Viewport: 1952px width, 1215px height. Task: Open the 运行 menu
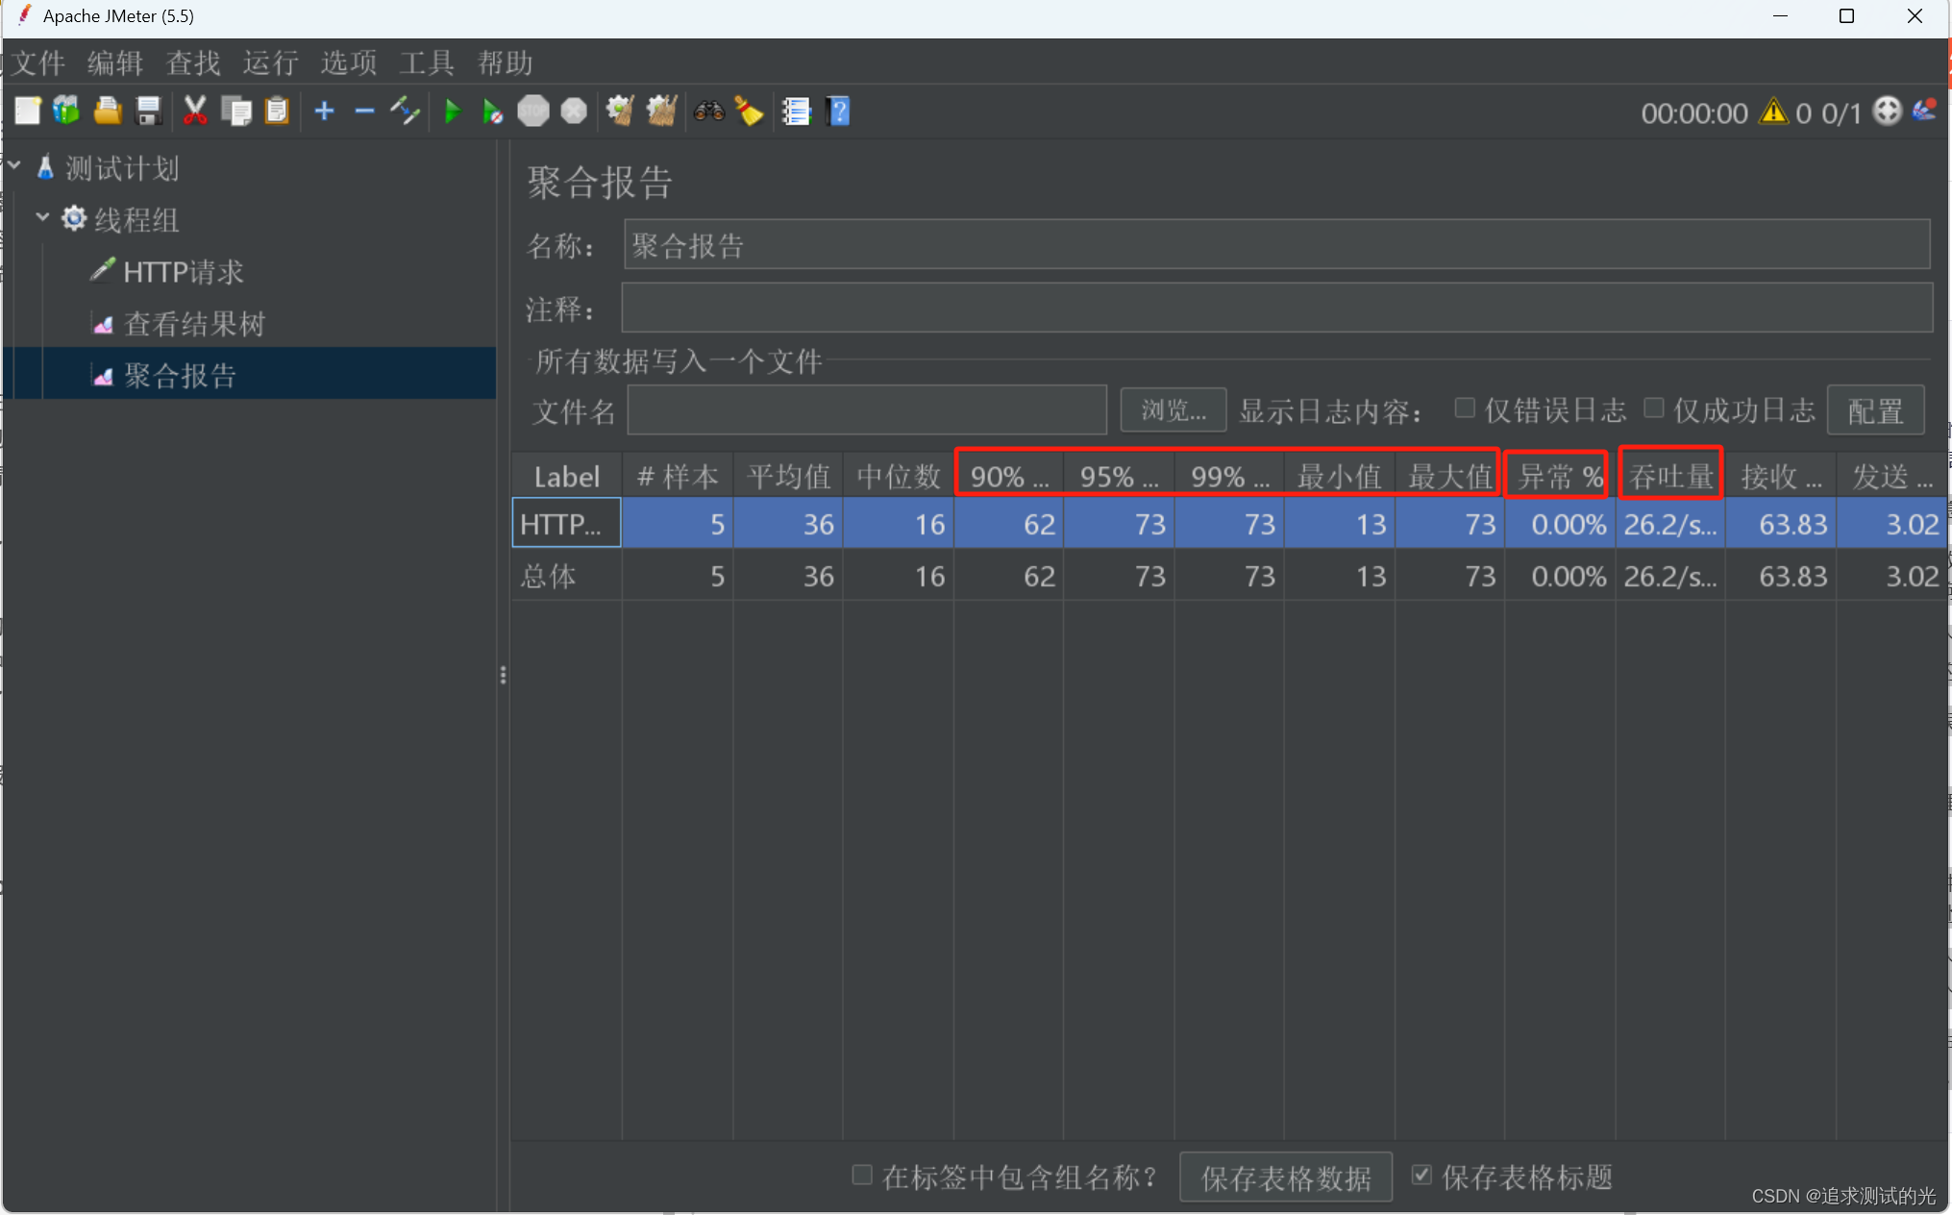tap(270, 63)
